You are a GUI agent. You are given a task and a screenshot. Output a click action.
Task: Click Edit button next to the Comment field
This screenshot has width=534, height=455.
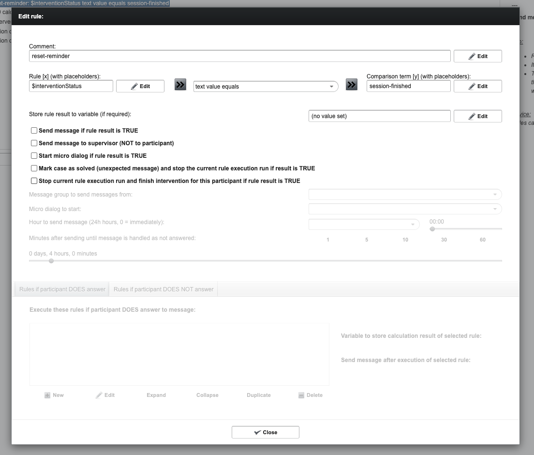coord(477,56)
